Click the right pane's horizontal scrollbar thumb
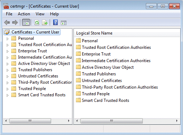Viewport: 183px width, 135px height. click(x=112, y=121)
